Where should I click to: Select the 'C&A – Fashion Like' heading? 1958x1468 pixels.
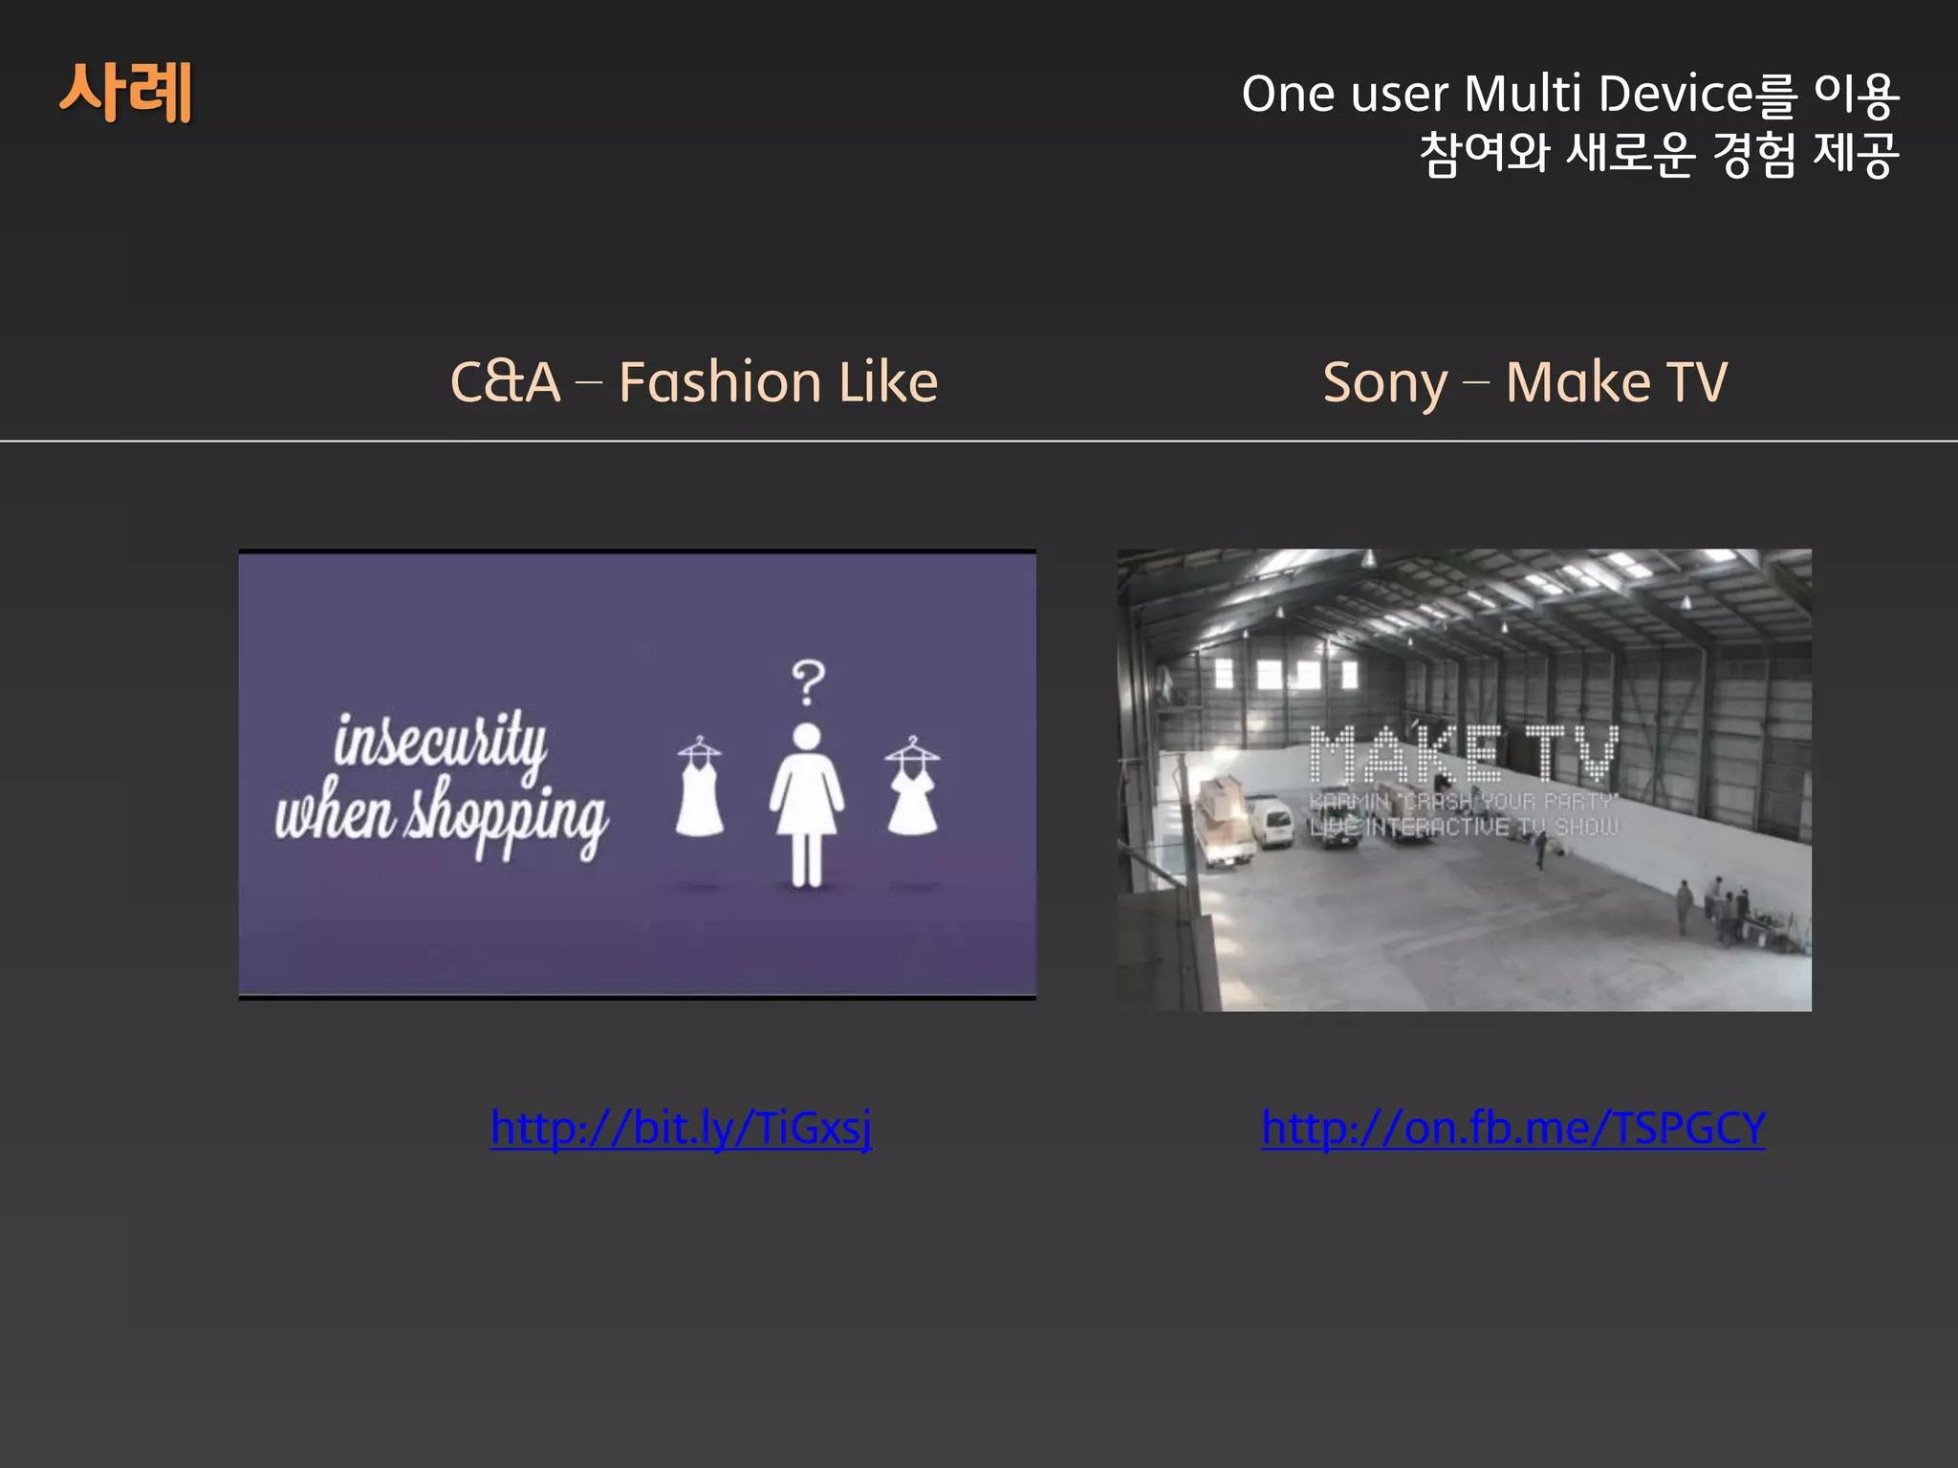(x=694, y=381)
